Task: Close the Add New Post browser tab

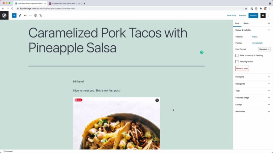Action: [x=45, y=4]
